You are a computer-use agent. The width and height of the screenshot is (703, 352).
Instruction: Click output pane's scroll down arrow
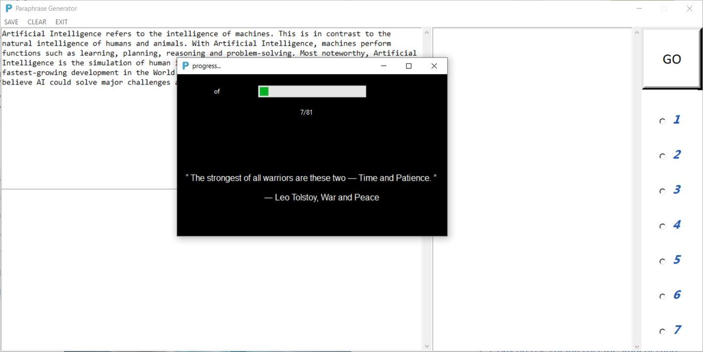click(x=637, y=346)
